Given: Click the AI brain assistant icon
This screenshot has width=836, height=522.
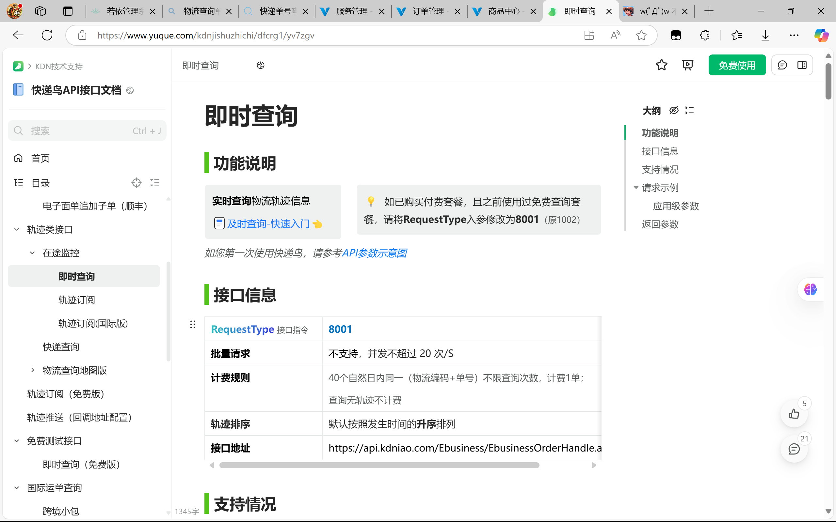Looking at the screenshot, I should [810, 289].
